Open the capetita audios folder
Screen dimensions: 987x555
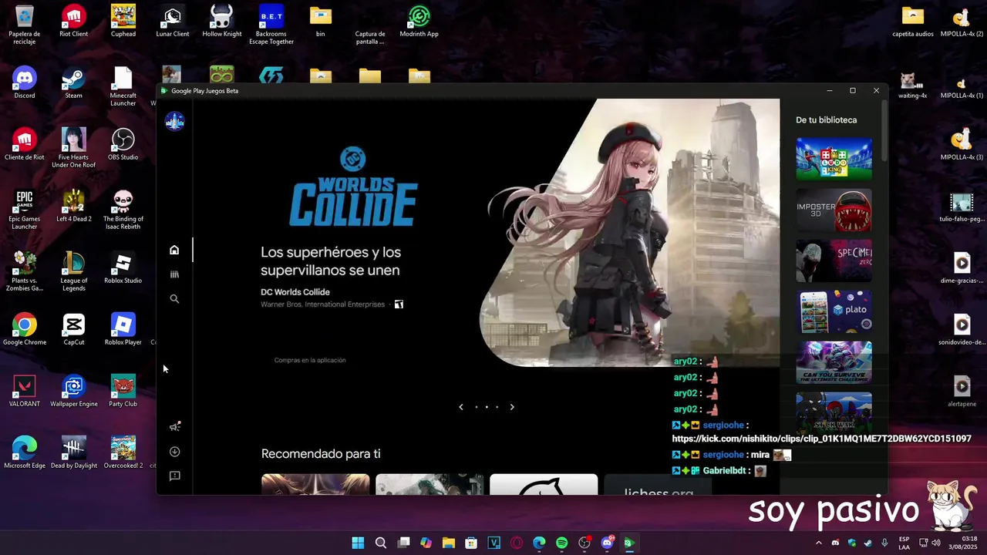tap(913, 22)
